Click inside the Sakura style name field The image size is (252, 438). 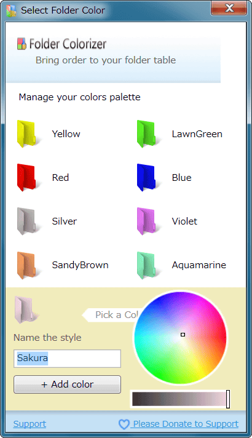67,359
